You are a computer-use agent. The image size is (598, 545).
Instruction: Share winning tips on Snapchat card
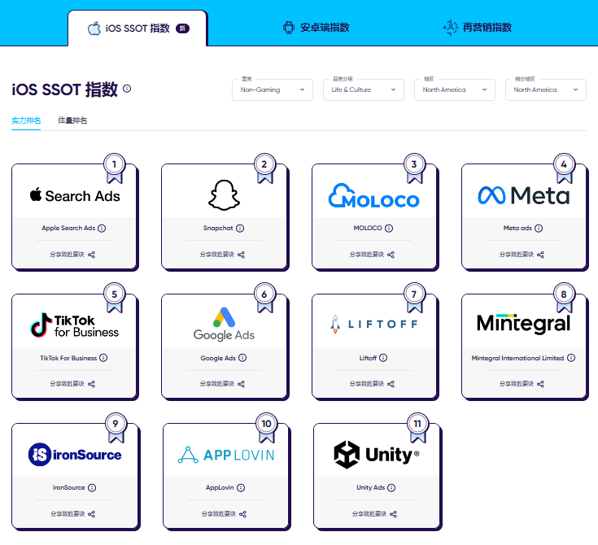click(x=222, y=255)
